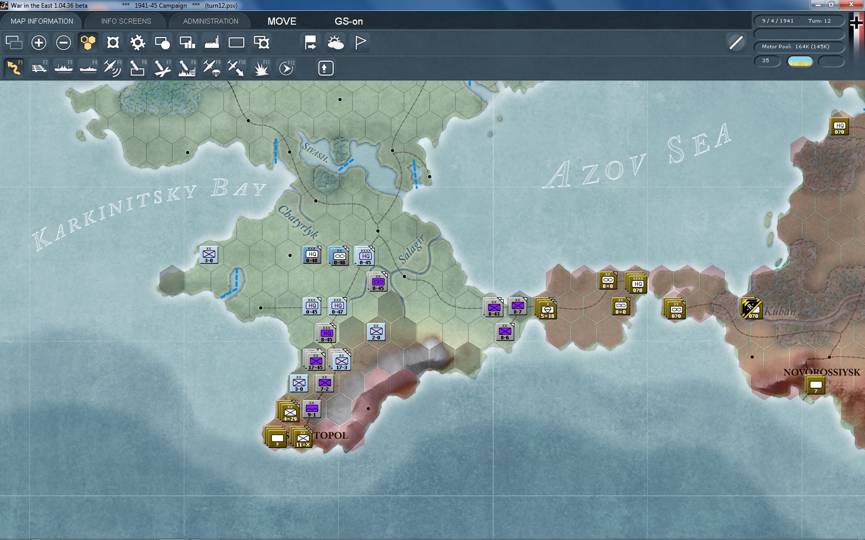Toggle the factory icon in the toolbar
Viewport: 865px width, 540px height.
pos(212,42)
